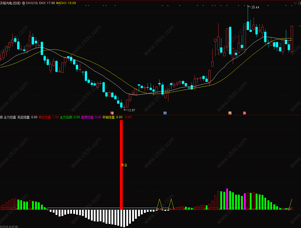Click the 12.97 low price label

tap(131, 110)
